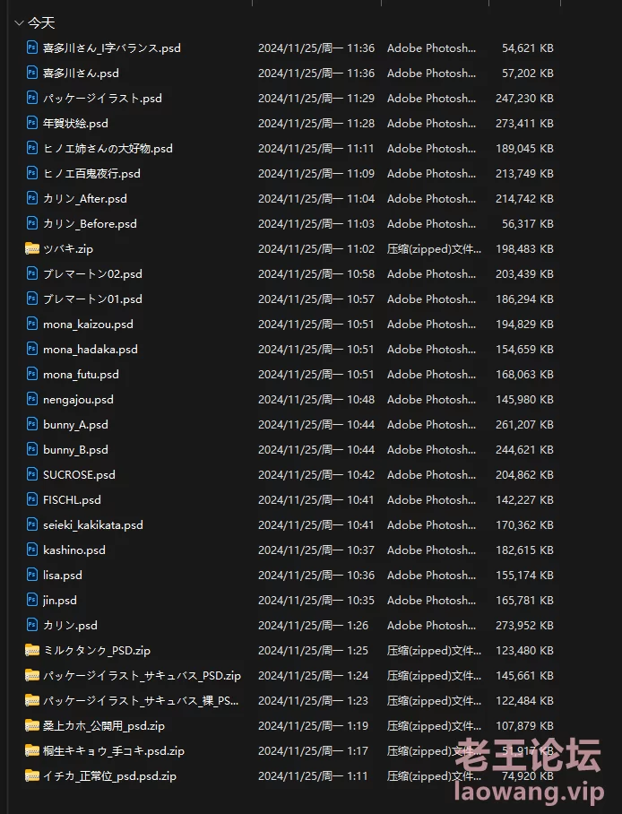The width and height of the screenshot is (622, 814).
Task: Click the size value 273,952 KB
Action: pyautogui.click(x=524, y=625)
